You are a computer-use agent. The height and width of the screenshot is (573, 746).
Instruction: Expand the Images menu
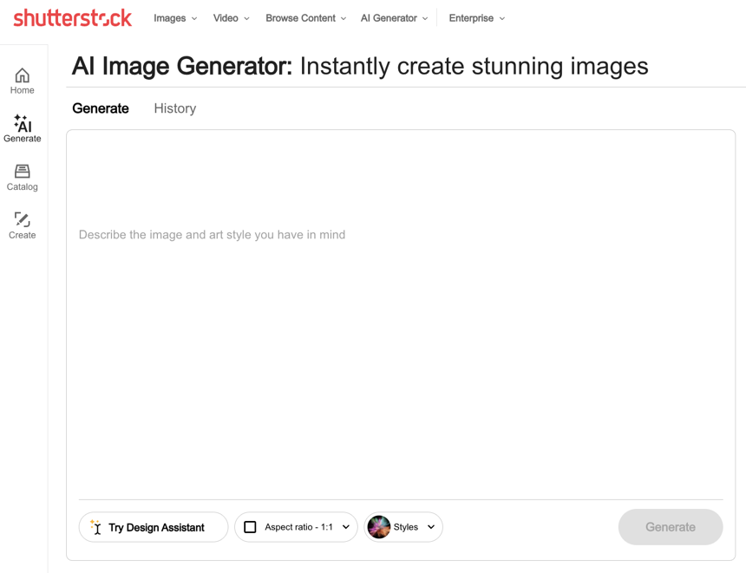[175, 18]
